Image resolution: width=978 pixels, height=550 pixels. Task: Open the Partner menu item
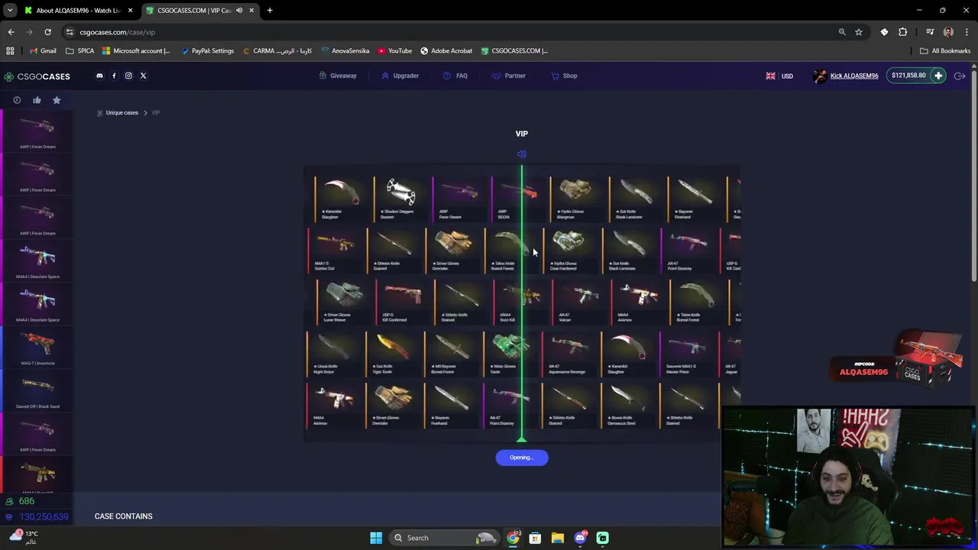coord(509,76)
